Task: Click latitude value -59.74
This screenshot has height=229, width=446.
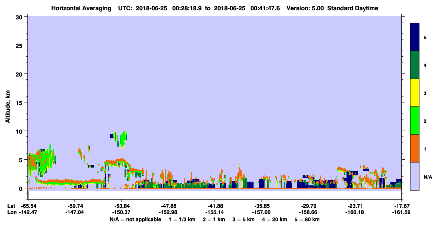Action: tap(75, 206)
